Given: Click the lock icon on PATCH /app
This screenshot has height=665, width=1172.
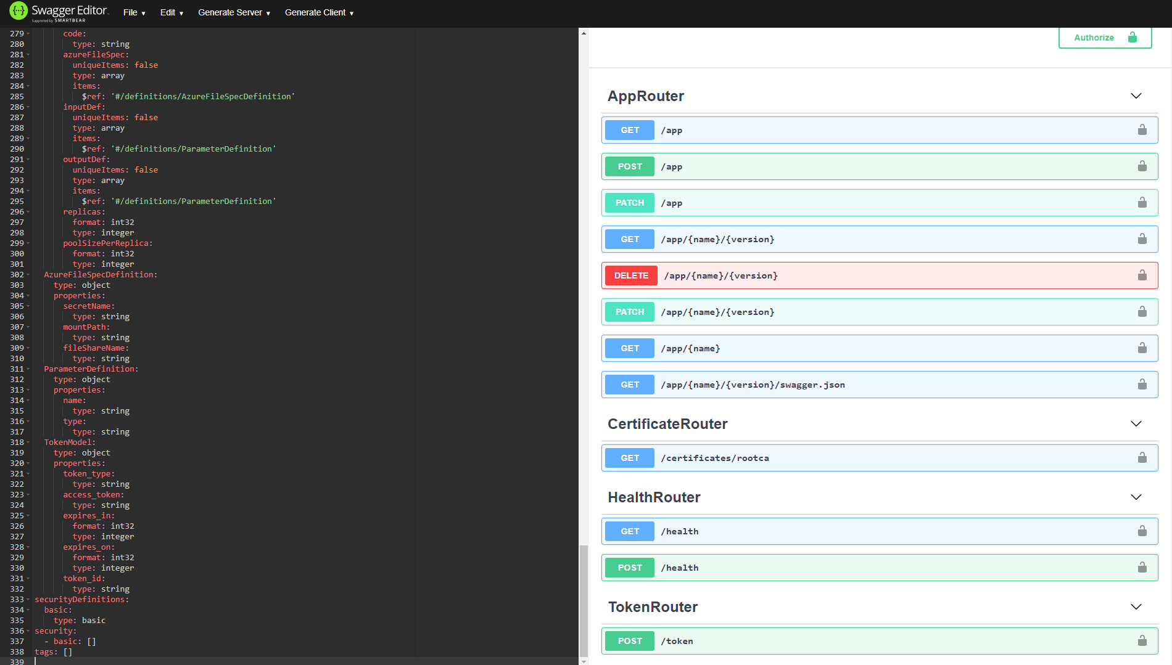Looking at the screenshot, I should (1142, 203).
